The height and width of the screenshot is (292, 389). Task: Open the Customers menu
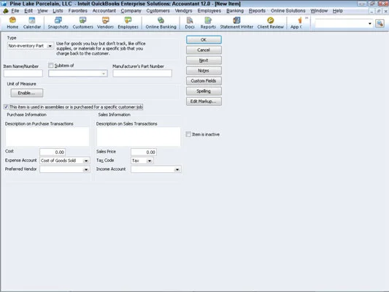(x=158, y=11)
